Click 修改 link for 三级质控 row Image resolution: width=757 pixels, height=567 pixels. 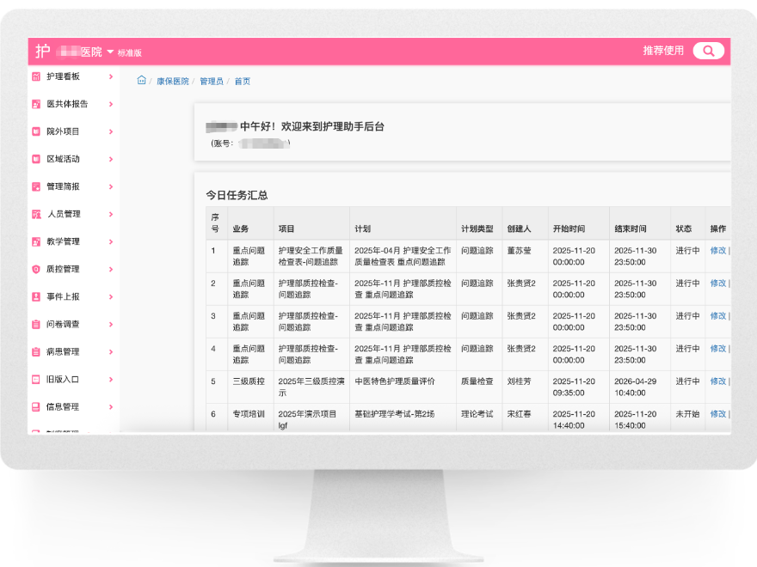[717, 381]
